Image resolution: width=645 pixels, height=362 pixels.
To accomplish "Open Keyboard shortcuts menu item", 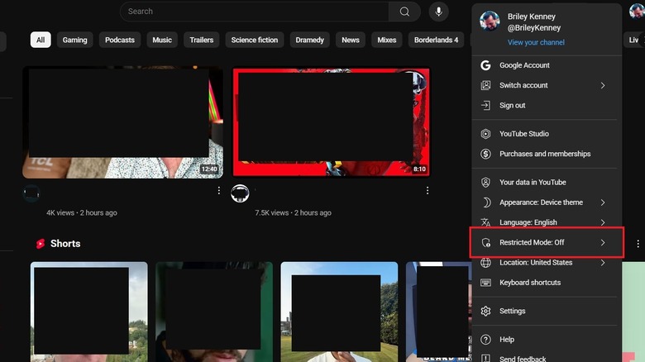I will (529, 283).
